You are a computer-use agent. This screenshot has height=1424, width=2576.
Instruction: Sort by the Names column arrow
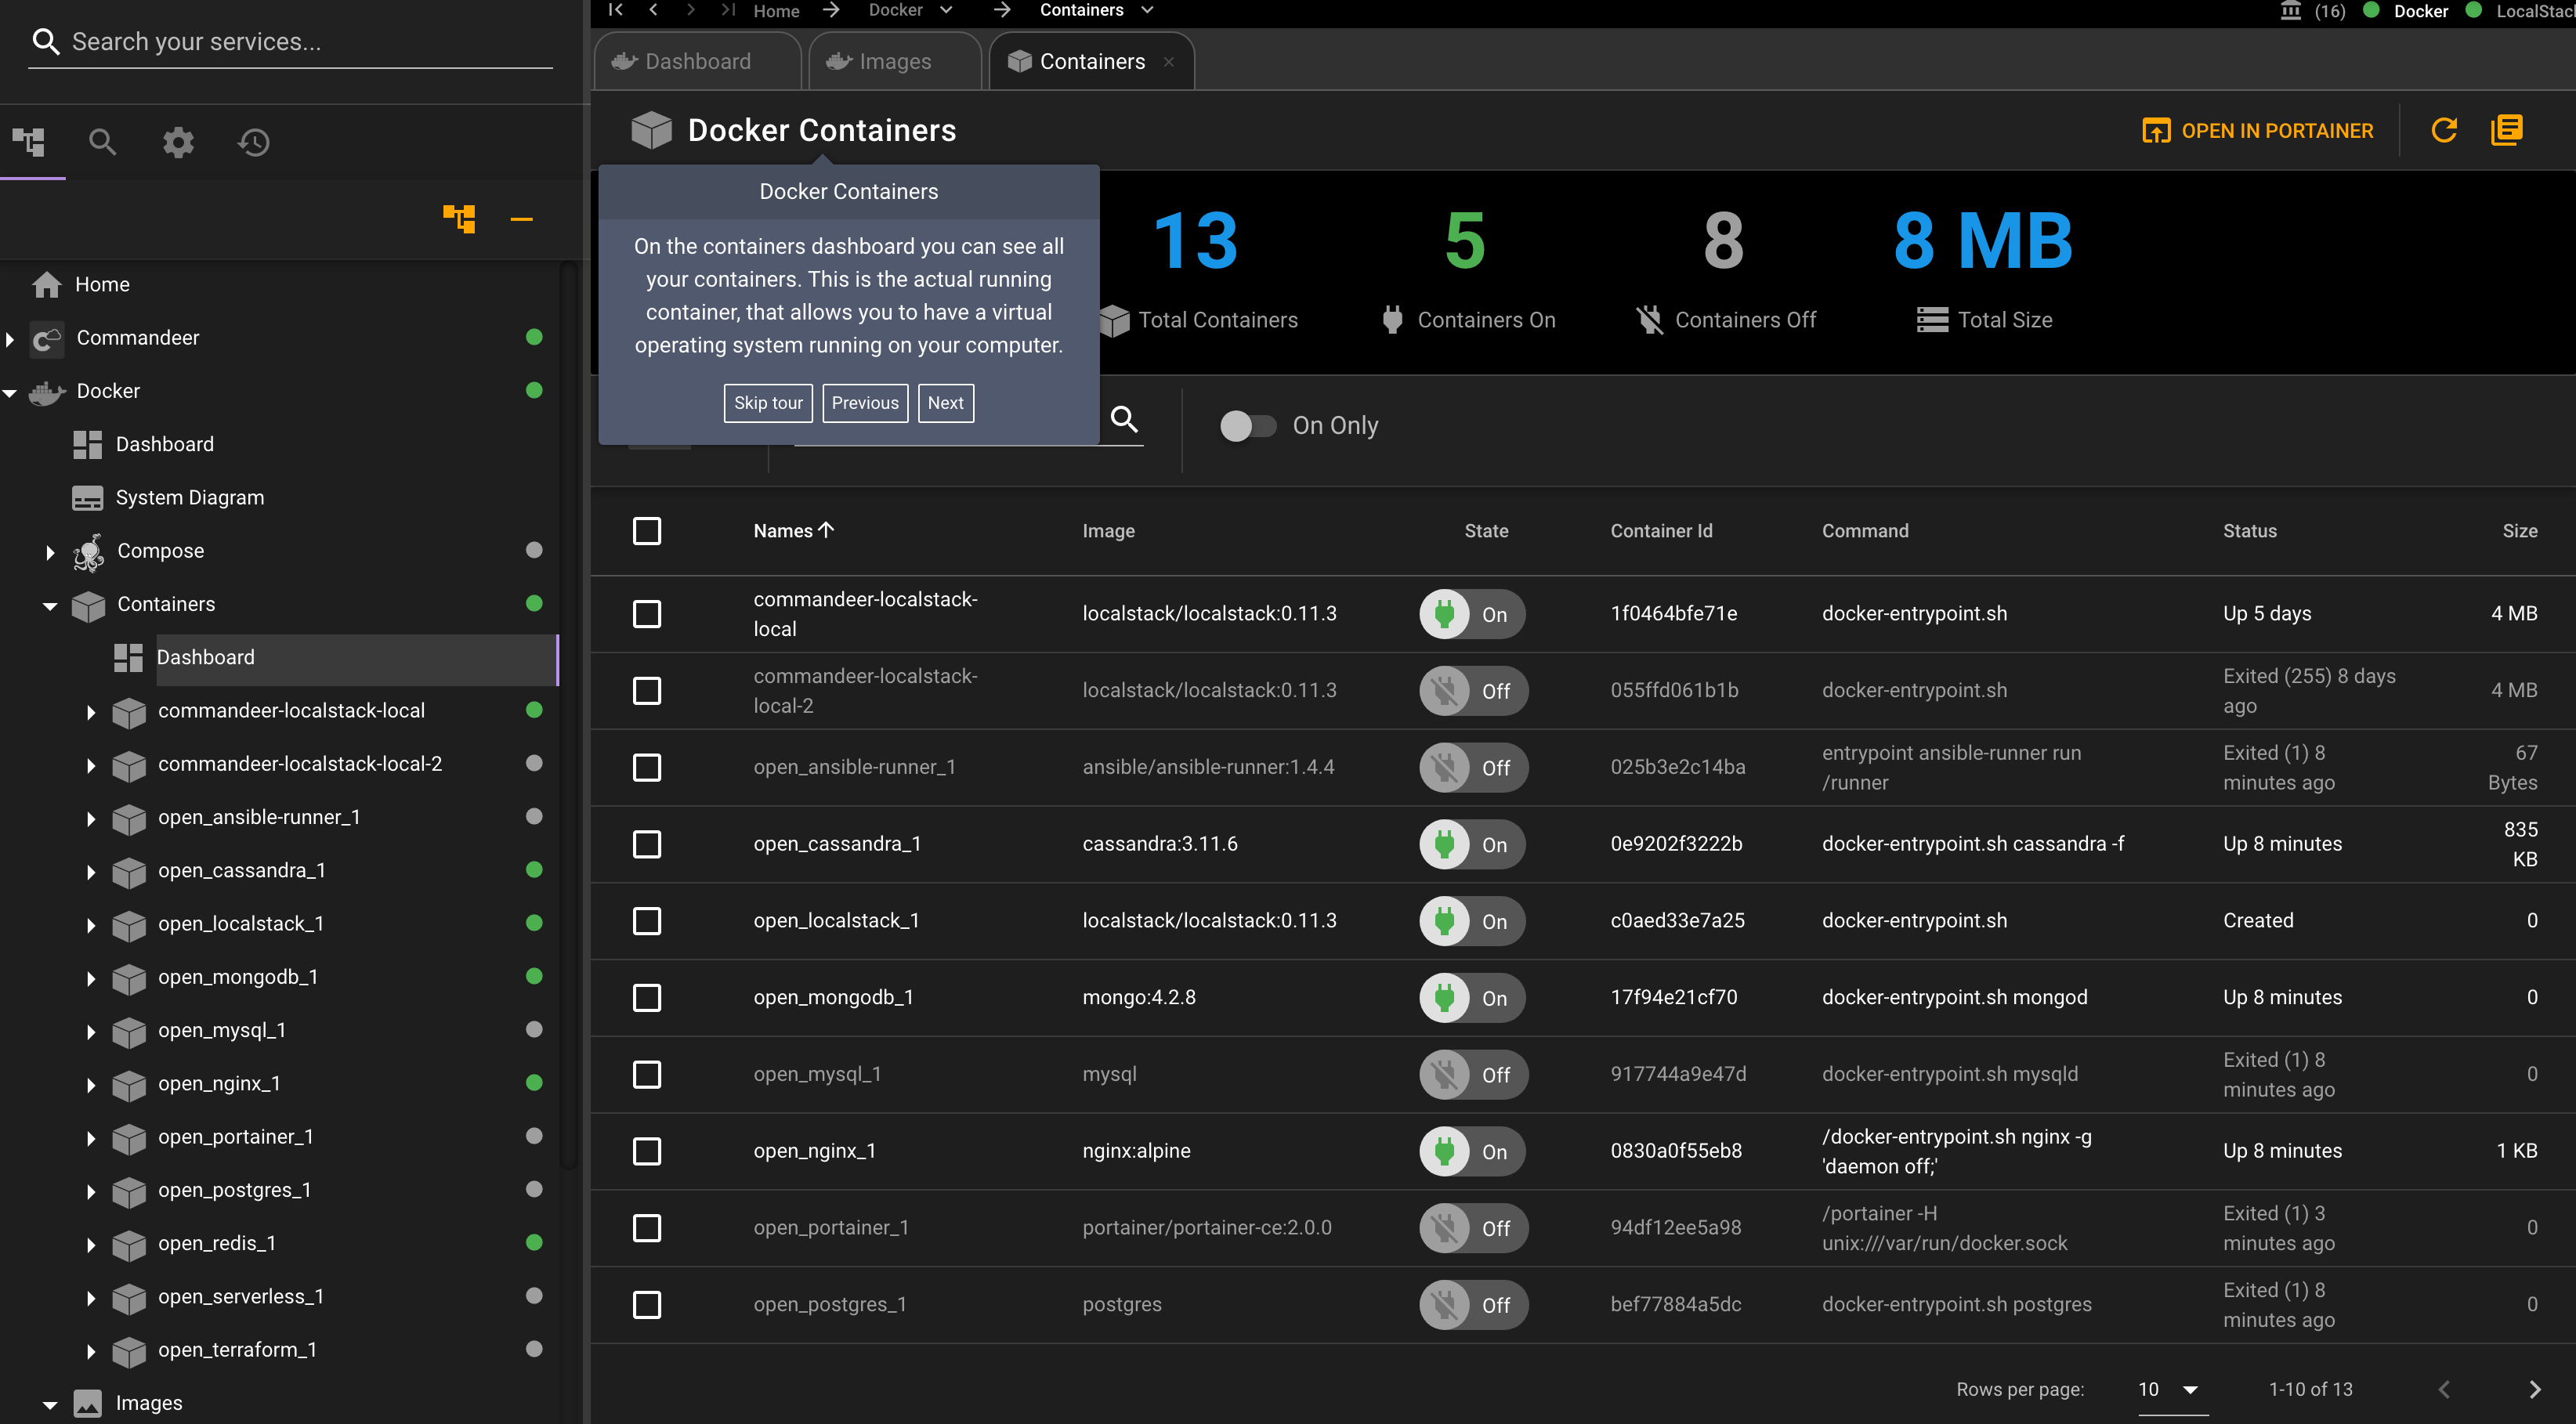(826, 530)
